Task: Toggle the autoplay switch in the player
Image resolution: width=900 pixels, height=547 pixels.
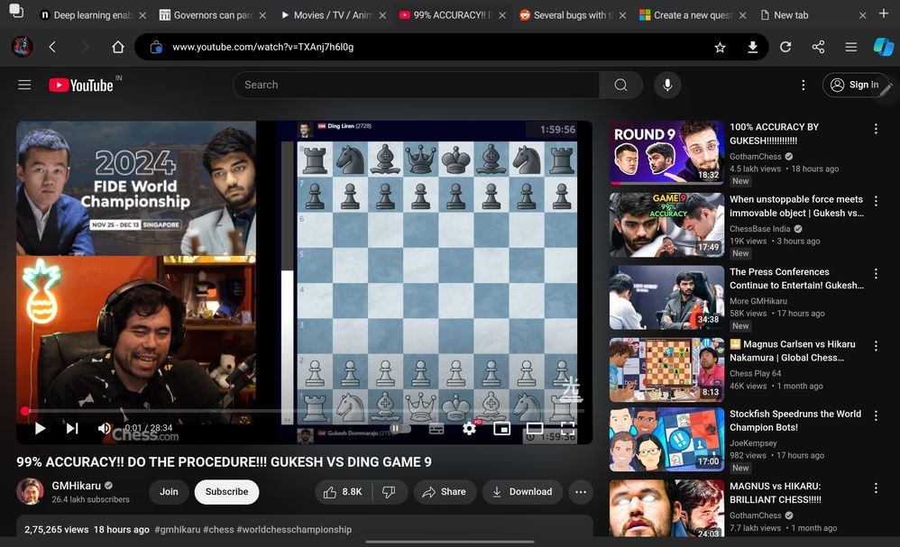Action: (400, 428)
